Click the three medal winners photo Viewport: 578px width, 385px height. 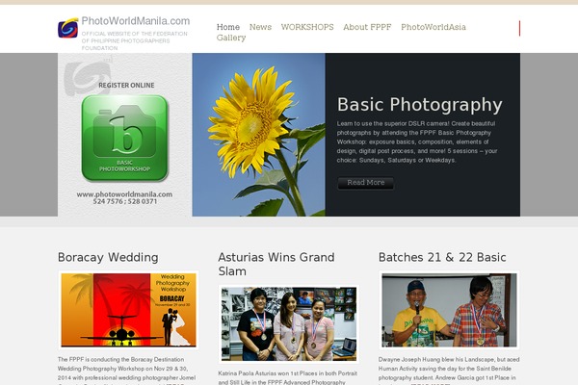pyautogui.click(x=289, y=323)
